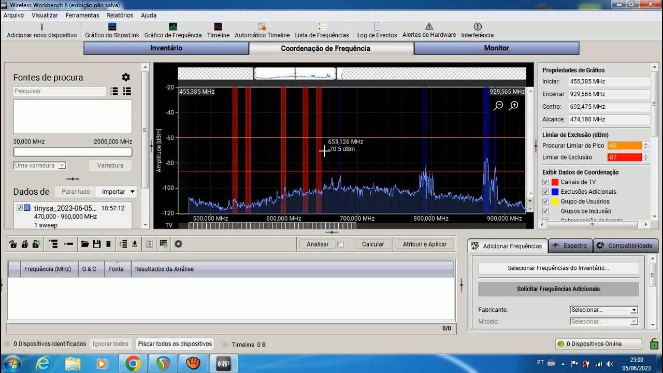Zoom in on the spectrum graph
Screen dimensions: 663x373
click(514, 105)
